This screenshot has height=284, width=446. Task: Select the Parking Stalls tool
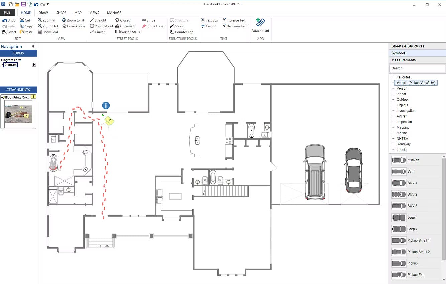click(x=127, y=32)
